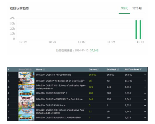Sort table by Name column

click(40, 69)
